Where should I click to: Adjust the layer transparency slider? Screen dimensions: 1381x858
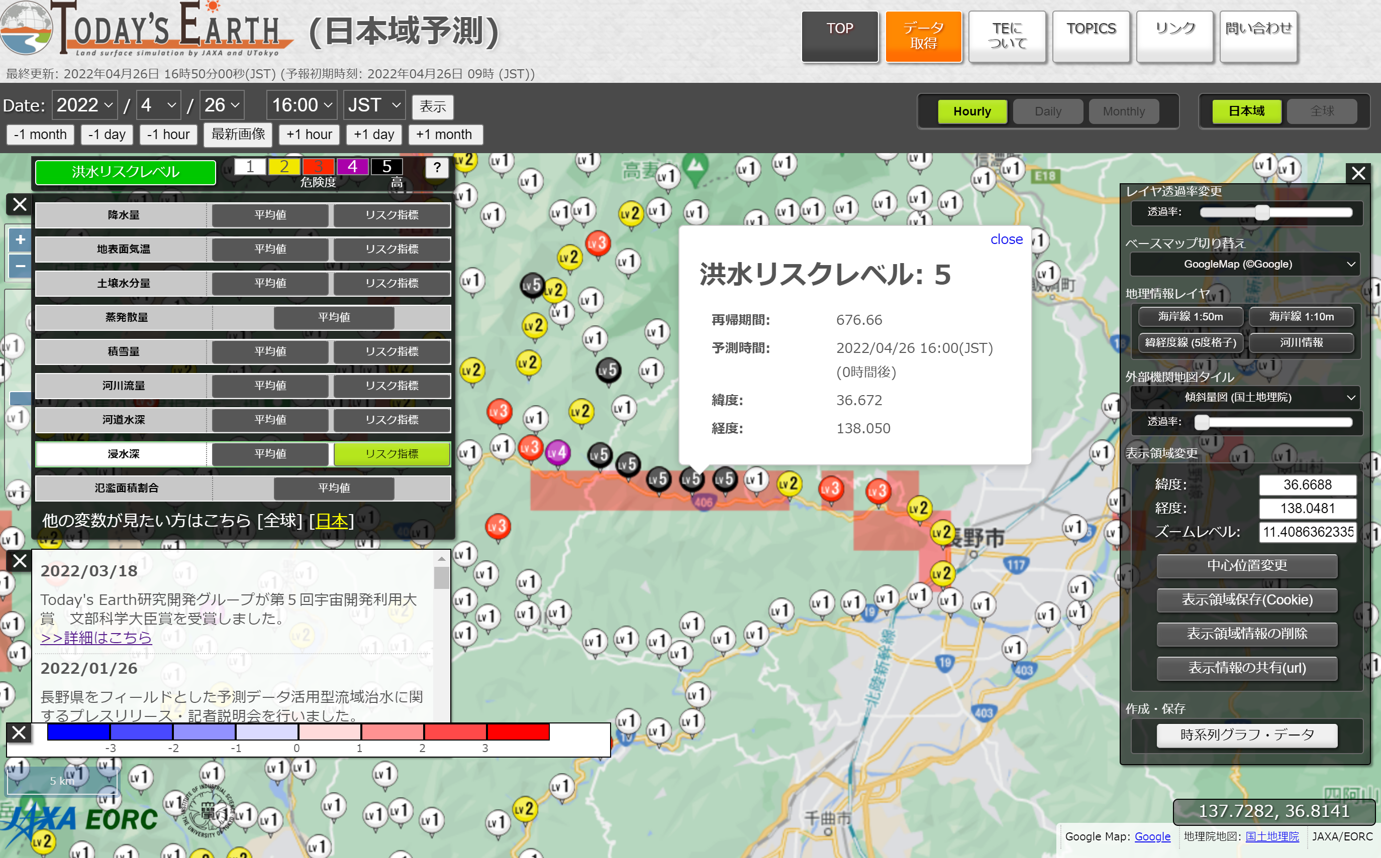coord(1275,212)
